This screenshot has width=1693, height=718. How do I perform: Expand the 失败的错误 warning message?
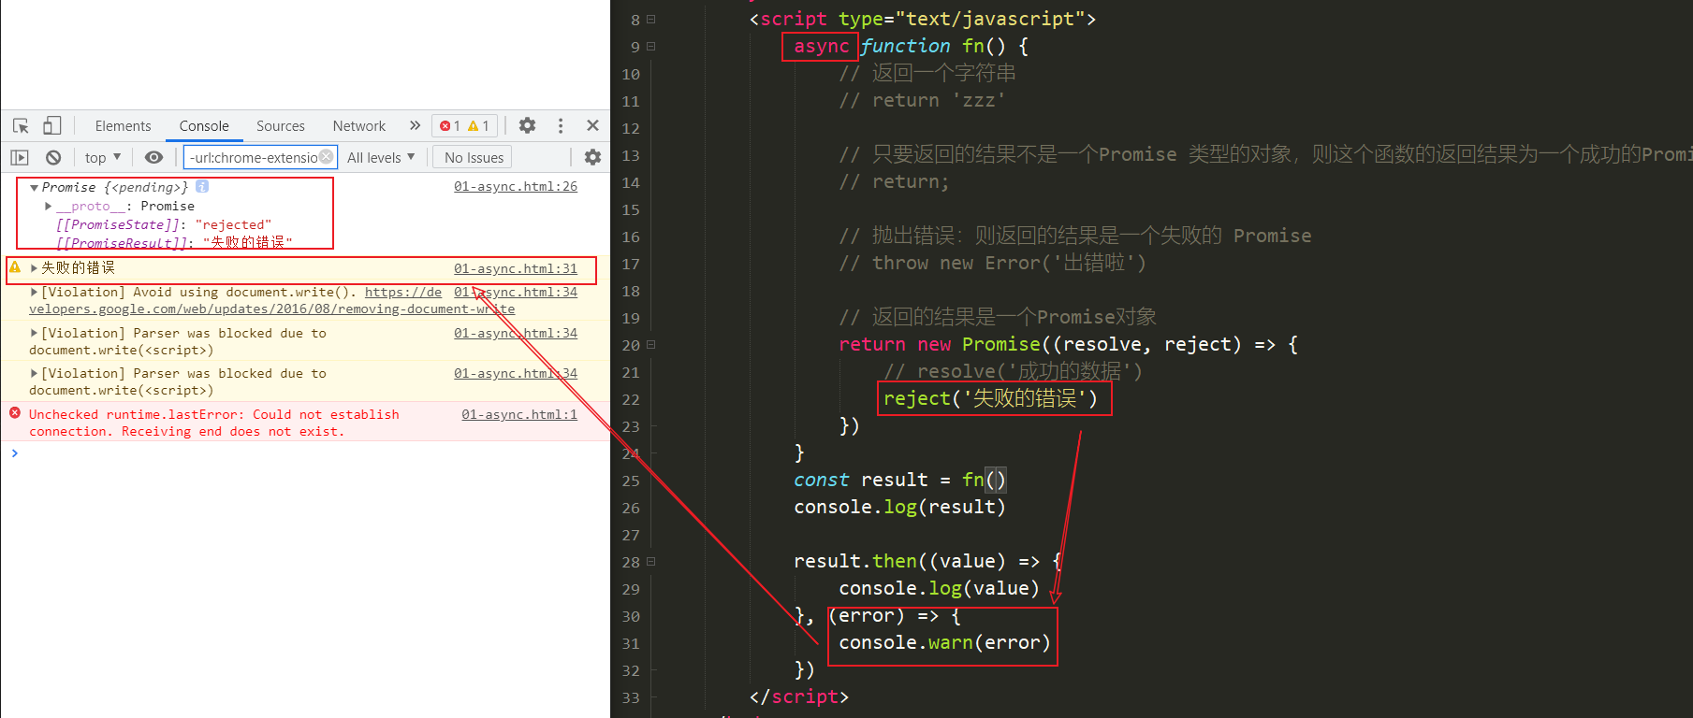(35, 268)
